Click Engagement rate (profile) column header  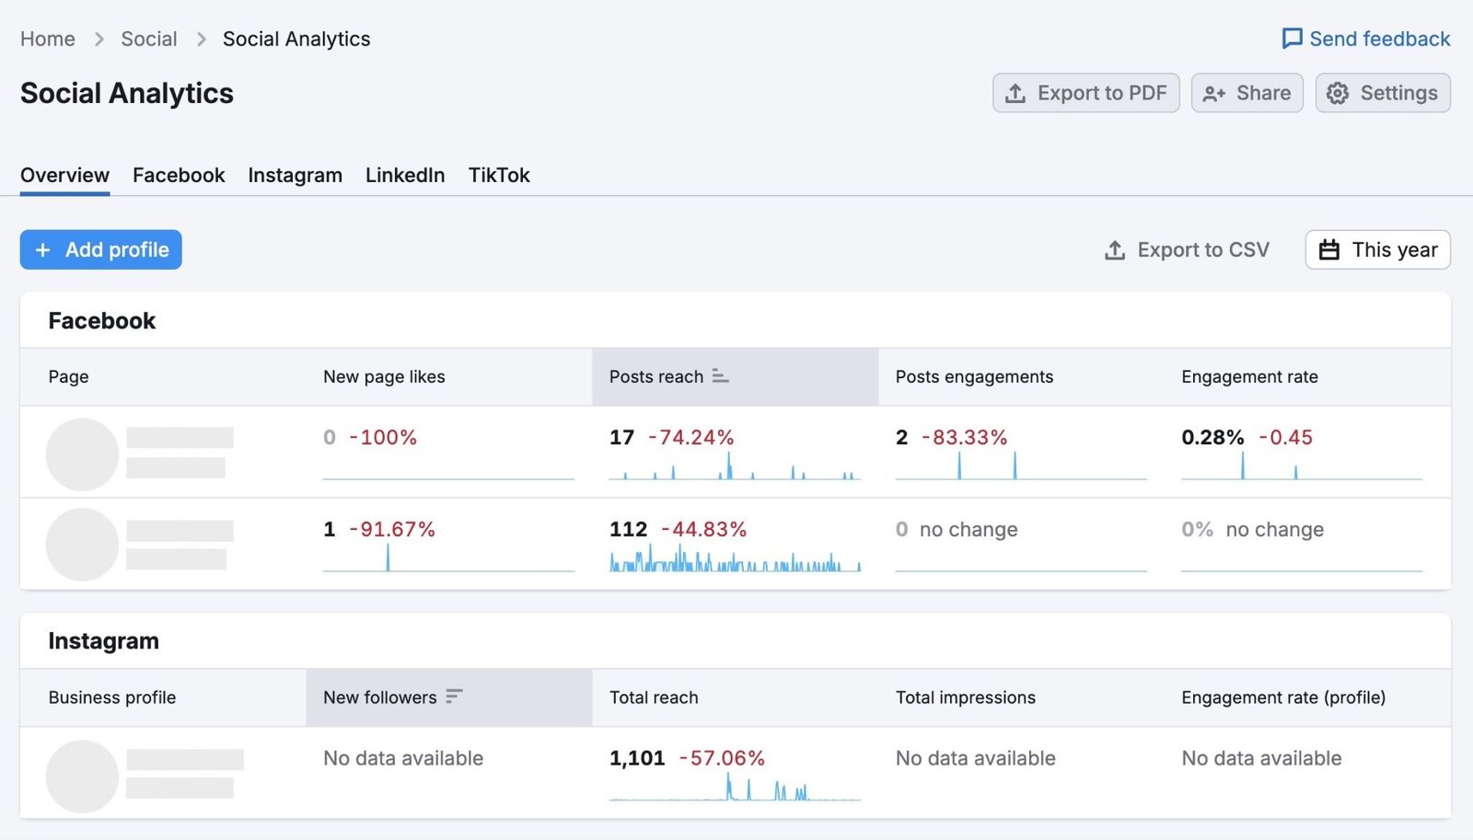coord(1283,697)
